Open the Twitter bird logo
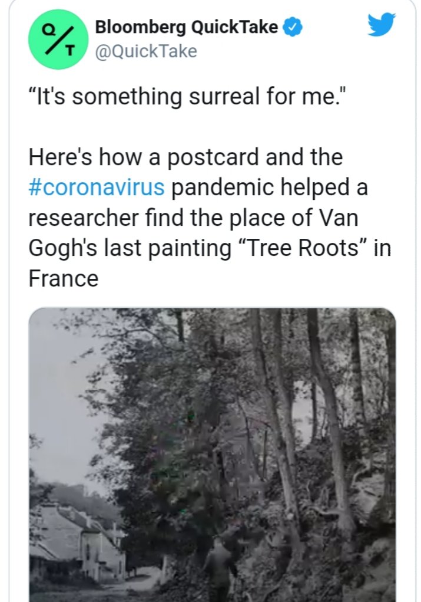The width and height of the screenshot is (421, 602). pyautogui.click(x=382, y=25)
